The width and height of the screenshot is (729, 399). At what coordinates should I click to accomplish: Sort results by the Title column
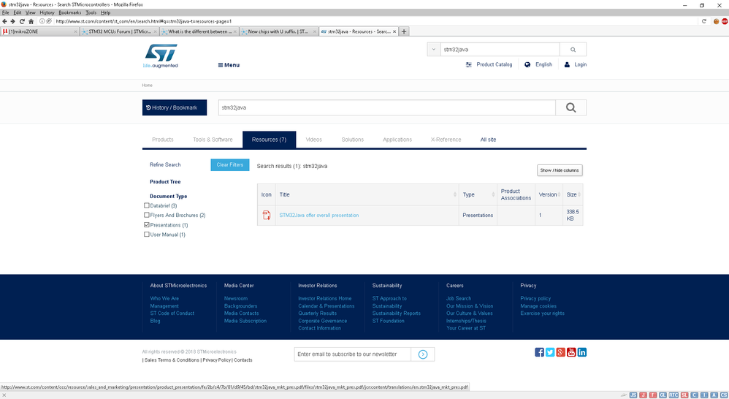coord(367,195)
